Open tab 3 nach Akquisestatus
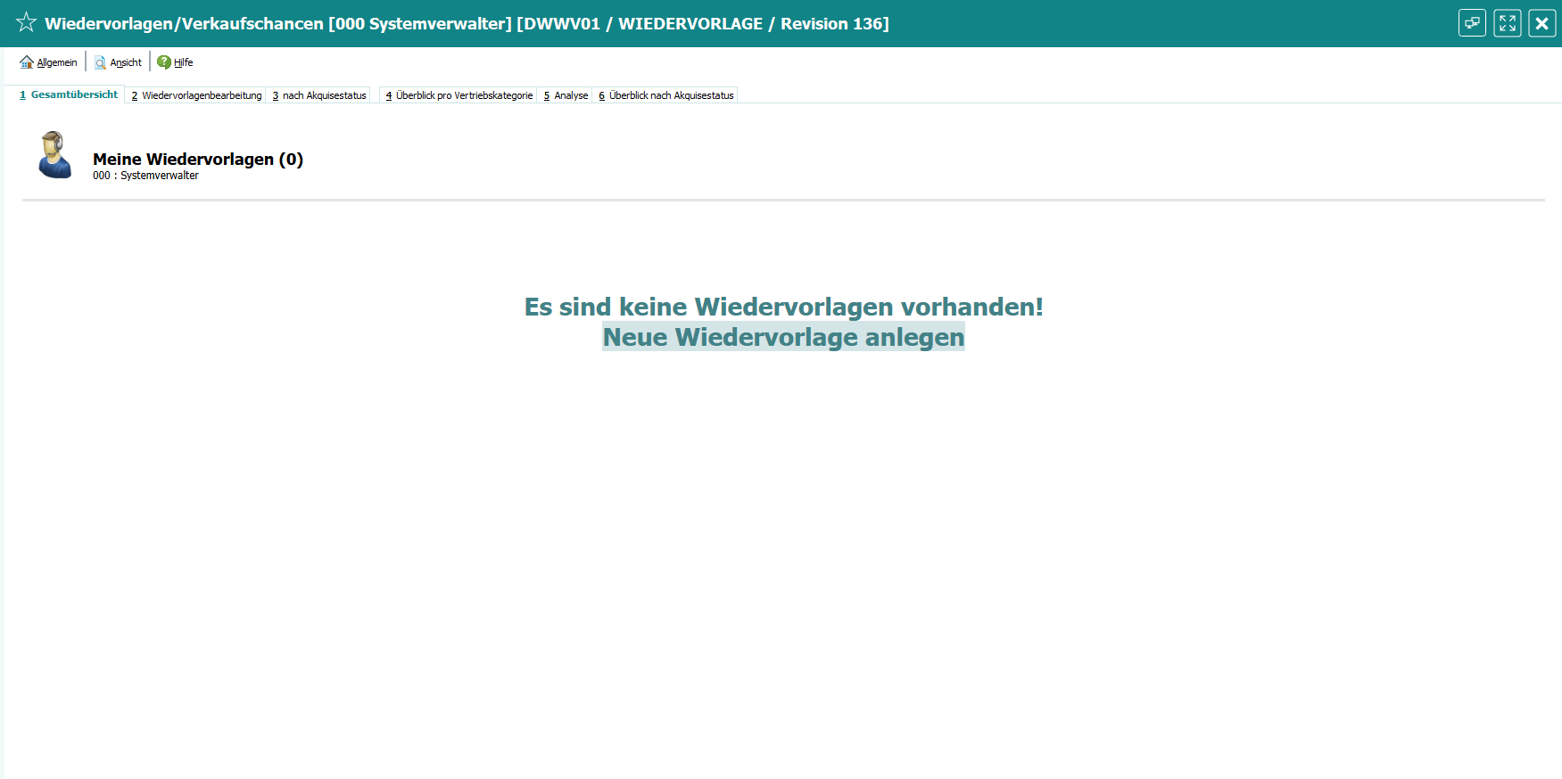The height and width of the screenshot is (779, 1562). (x=319, y=95)
